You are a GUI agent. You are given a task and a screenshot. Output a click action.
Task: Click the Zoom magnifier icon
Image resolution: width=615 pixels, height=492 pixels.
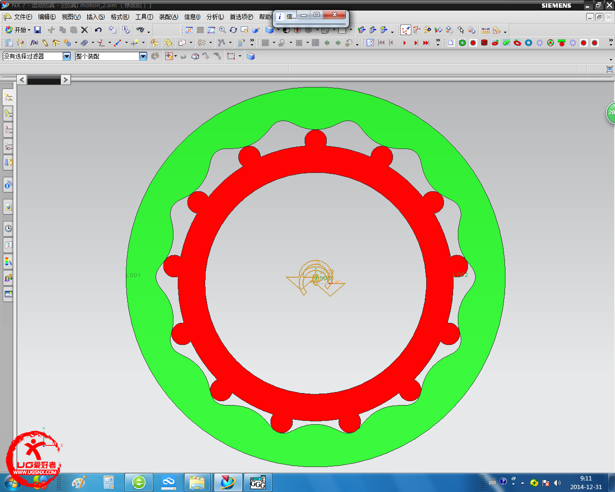(x=222, y=30)
